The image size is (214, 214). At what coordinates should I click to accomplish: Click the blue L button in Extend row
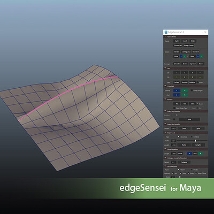177,90
